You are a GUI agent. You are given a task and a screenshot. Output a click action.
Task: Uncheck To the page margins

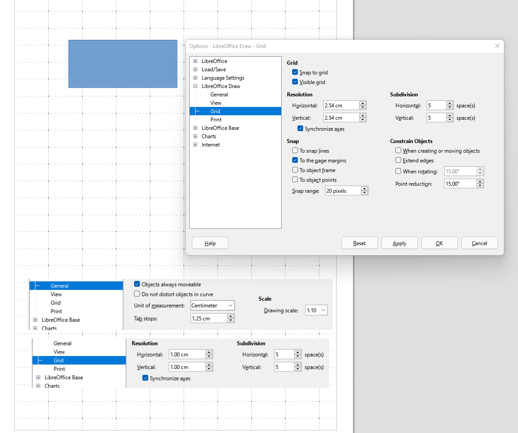[295, 160]
